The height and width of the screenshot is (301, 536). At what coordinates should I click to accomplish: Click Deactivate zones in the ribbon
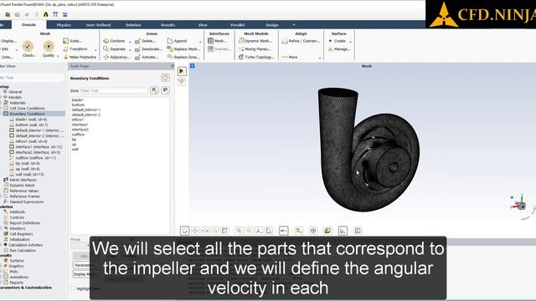[x=149, y=49]
